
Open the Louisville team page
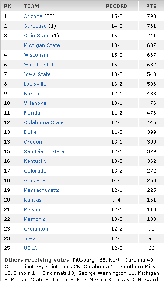(35, 84)
